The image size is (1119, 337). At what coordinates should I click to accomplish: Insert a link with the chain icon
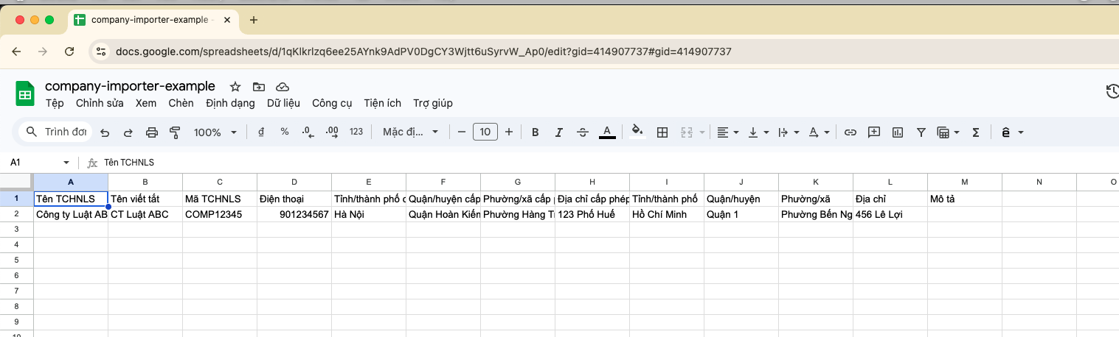(850, 132)
